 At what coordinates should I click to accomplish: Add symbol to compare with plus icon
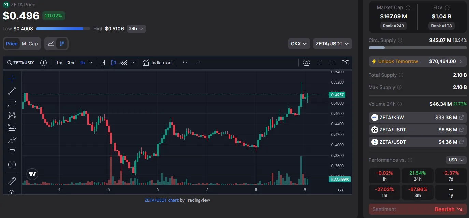(43, 63)
